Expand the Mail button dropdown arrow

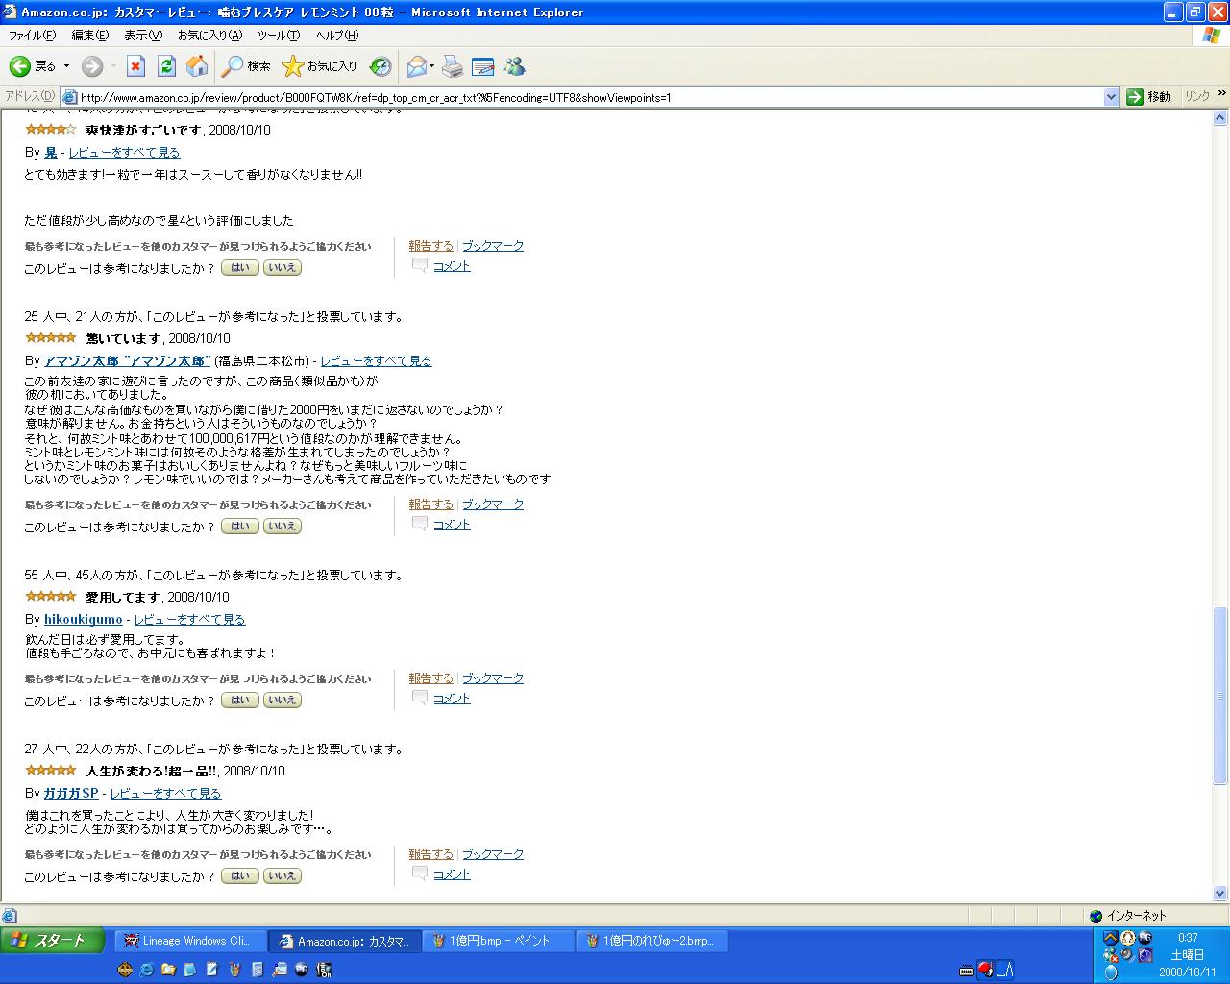coord(432,66)
